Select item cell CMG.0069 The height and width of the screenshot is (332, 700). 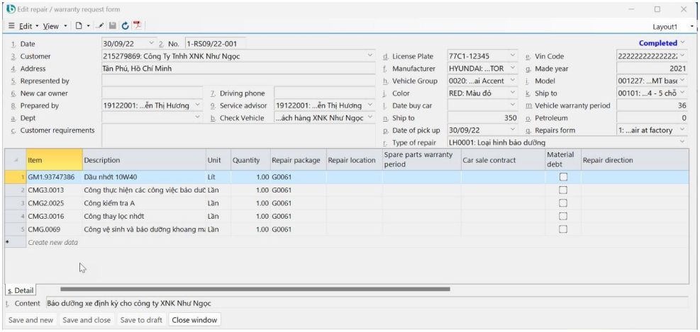point(54,229)
